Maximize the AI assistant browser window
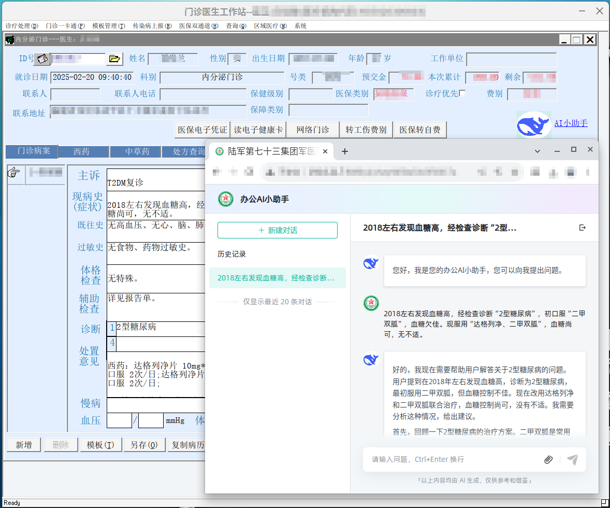This screenshot has height=508, width=610. (573, 150)
